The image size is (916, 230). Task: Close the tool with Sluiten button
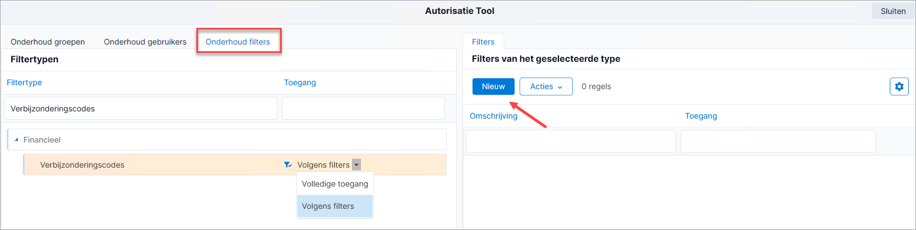893,11
